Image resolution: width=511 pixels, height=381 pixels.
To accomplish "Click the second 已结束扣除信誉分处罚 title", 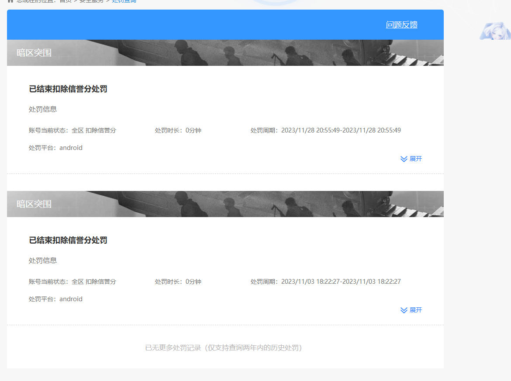I will point(69,240).
